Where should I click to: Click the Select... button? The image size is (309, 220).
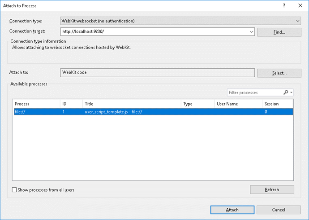coord(279,73)
